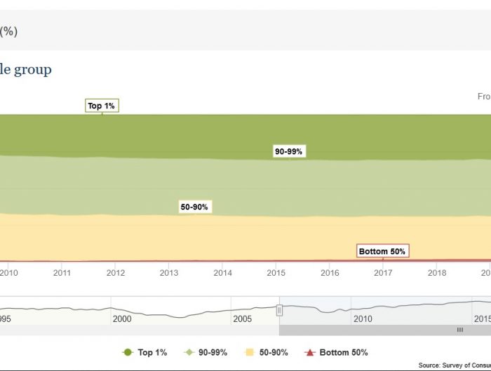Click the 2000 marker in the navigator timeline

pyautogui.click(x=122, y=318)
